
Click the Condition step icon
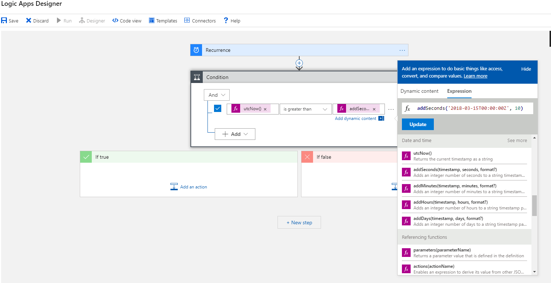(197, 77)
